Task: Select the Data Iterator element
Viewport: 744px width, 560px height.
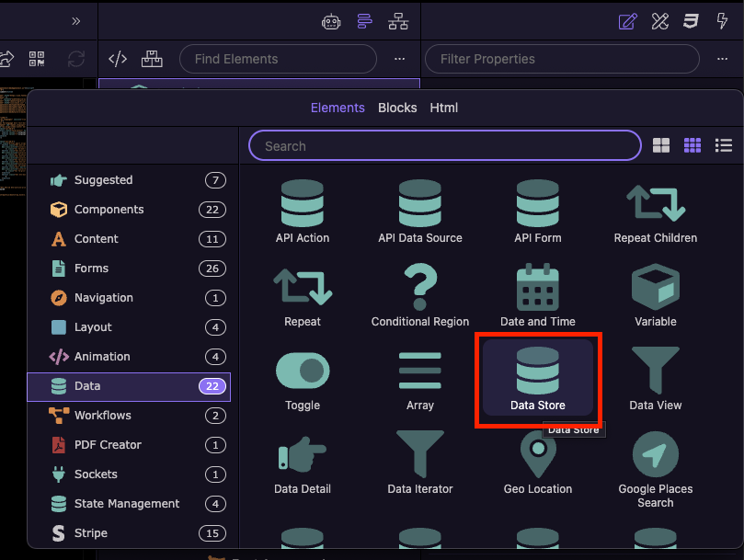Action: pos(420,463)
